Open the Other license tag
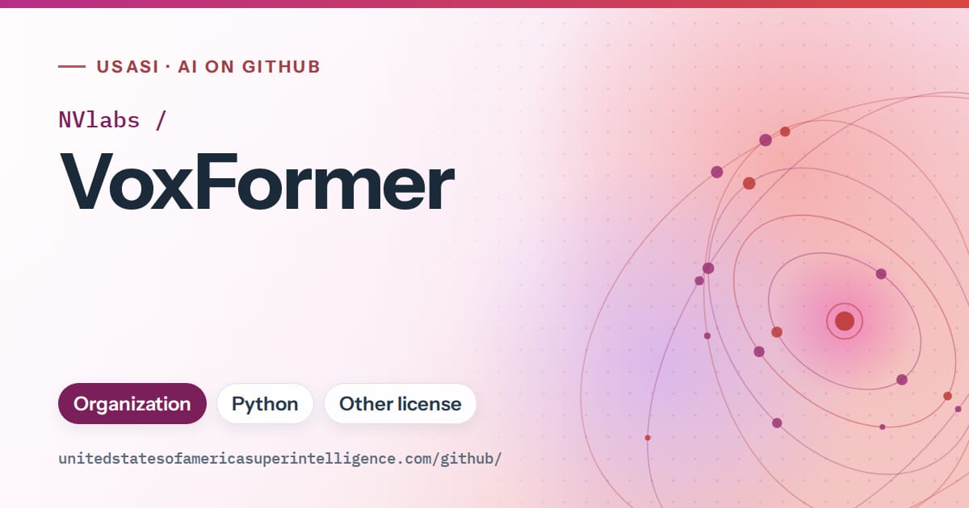 pos(401,404)
